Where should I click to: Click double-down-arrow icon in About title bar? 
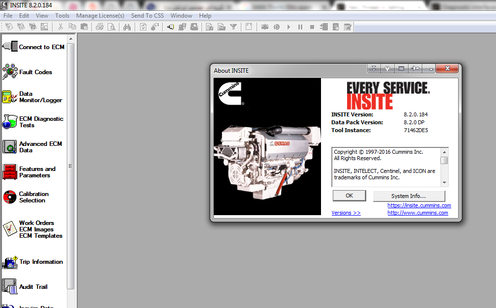click(x=374, y=68)
